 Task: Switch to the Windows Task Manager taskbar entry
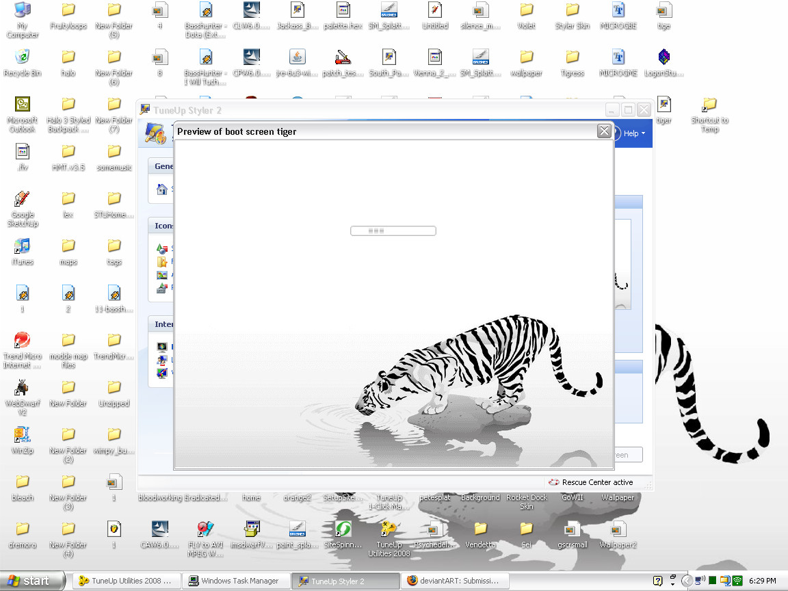tap(235, 580)
